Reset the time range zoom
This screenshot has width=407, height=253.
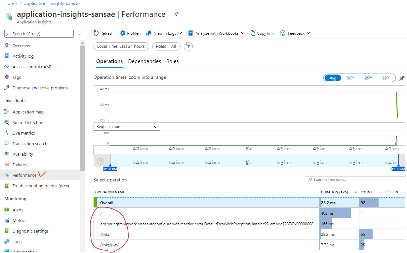100,161
